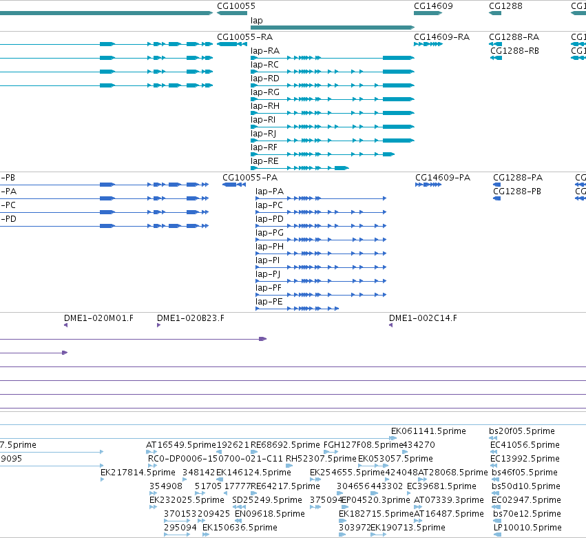This screenshot has height=538, width=586.
Task: Click the EK217814.5prime EST label
Action: click(138, 473)
